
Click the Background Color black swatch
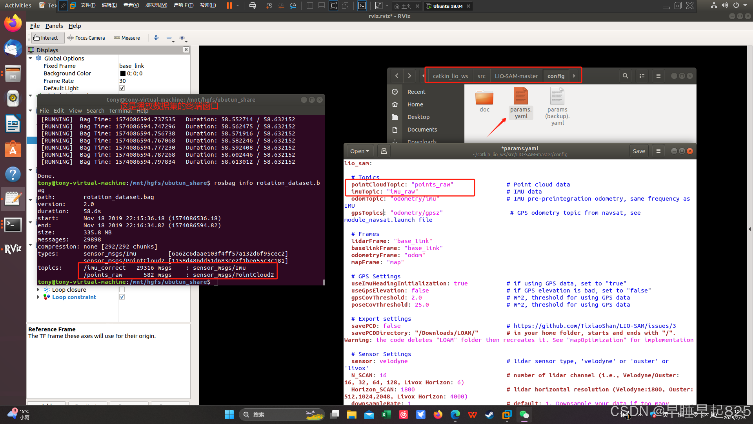123,73
